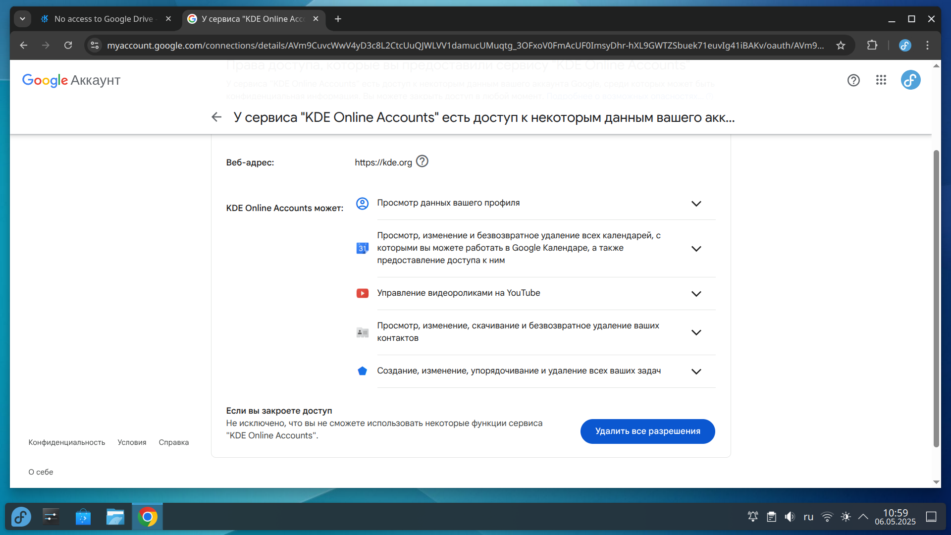The height and width of the screenshot is (535, 951).
Task: Open the clipboard tray icon
Action: pyautogui.click(x=771, y=517)
